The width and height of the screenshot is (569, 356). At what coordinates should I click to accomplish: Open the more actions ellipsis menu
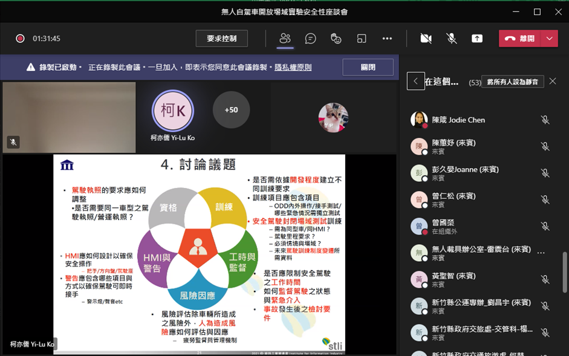pyautogui.click(x=387, y=39)
